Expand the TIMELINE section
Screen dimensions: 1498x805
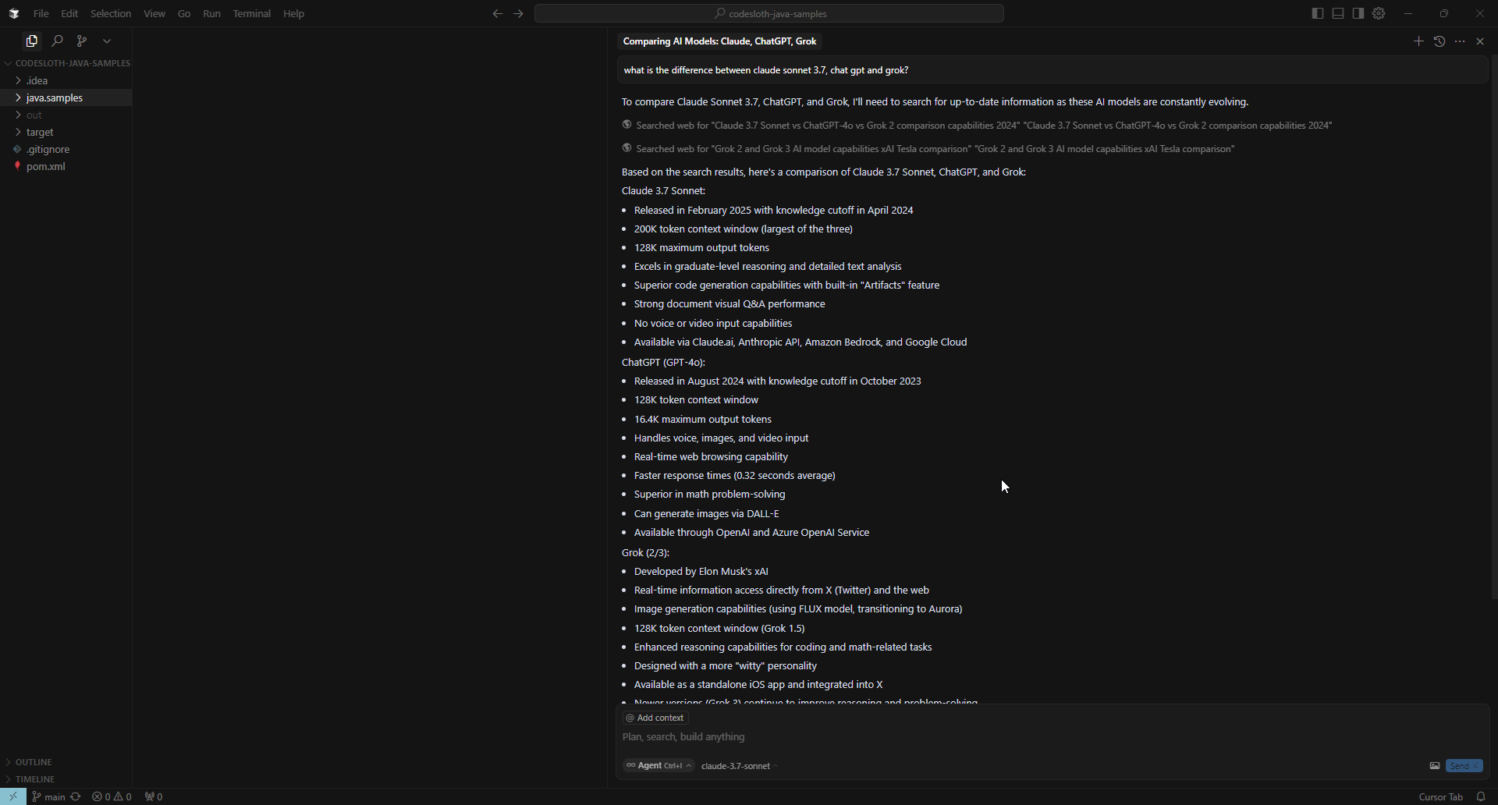tap(66, 779)
